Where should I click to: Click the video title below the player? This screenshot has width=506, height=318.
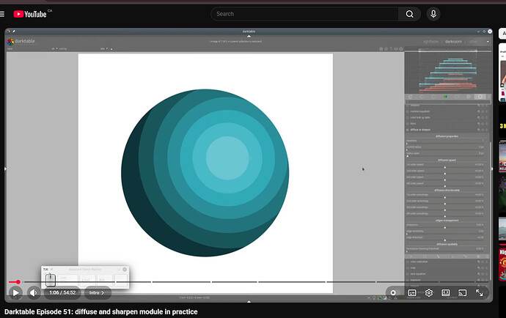point(100,311)
